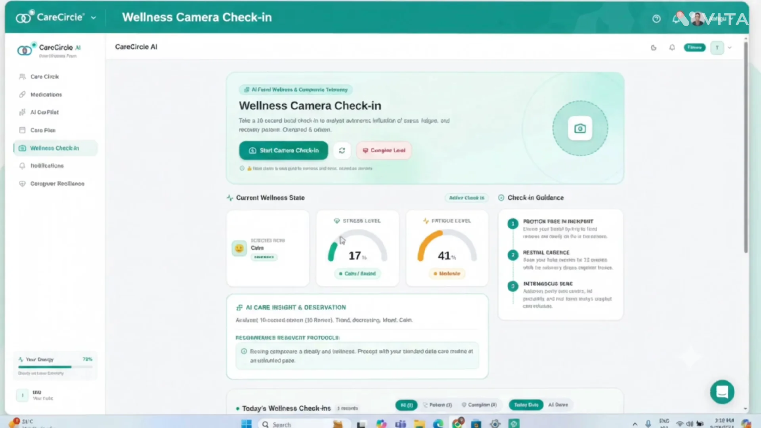Open Settings gear in taskbar
761x428 pixels.
(x=495, y=424)
